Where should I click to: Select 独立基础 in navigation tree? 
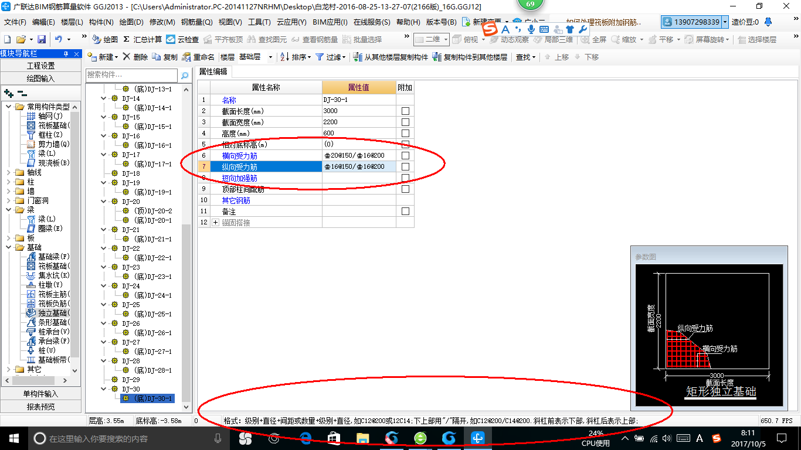[47, 313]
